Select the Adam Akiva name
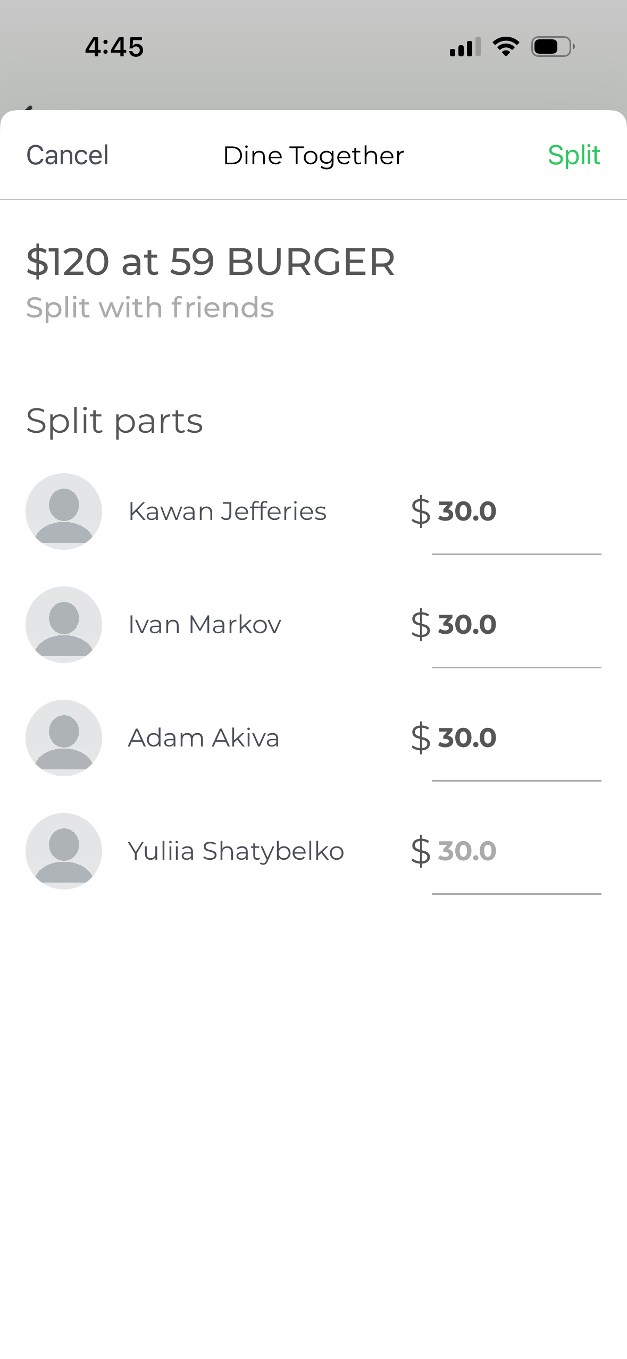The image size is (627, 1359). 204,738
